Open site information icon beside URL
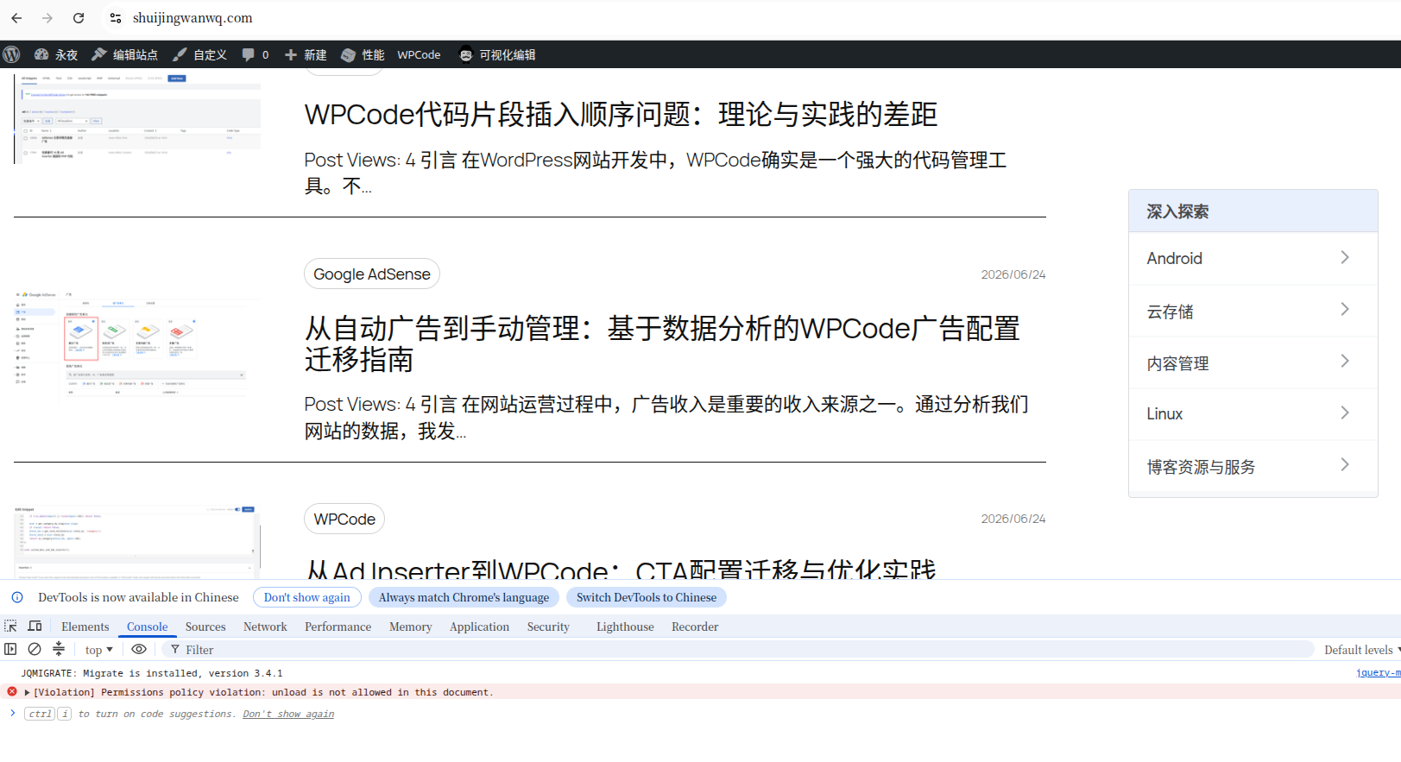Image resolution: width=1401 pixels, height=762 pixels. pyautogui.click(x=116, y=18)
